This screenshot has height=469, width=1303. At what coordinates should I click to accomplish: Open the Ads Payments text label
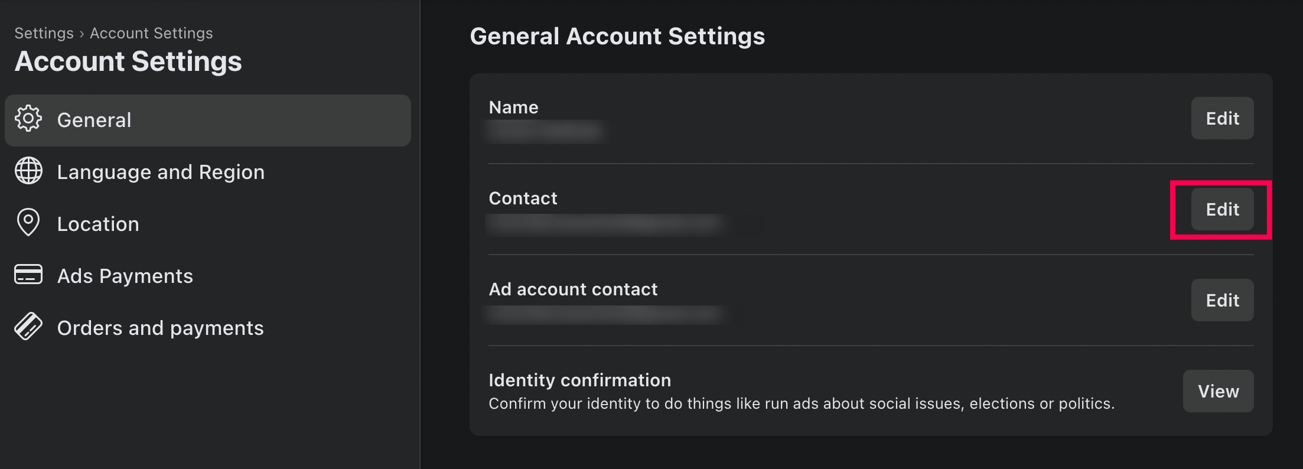click(x=125, y=276)
